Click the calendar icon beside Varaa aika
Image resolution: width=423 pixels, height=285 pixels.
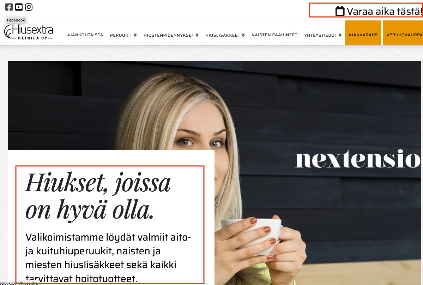340,11
